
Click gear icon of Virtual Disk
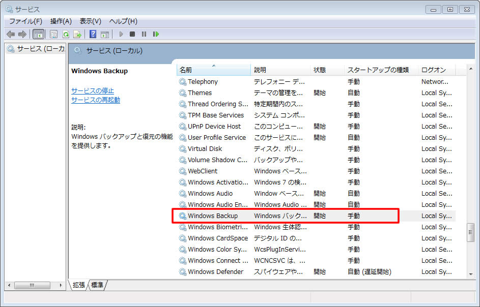click(x=183, y=149)
